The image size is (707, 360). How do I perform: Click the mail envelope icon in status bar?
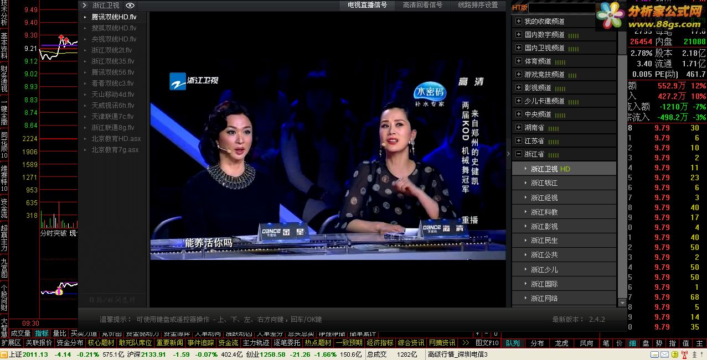pos(664,354)
